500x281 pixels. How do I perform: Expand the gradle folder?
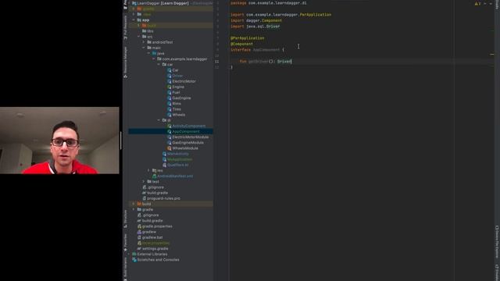click(x=134, y=209)
